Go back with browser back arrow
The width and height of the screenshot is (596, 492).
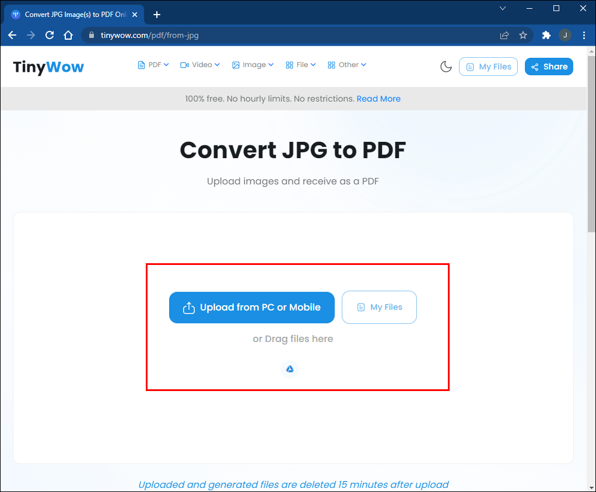[12, 36]
